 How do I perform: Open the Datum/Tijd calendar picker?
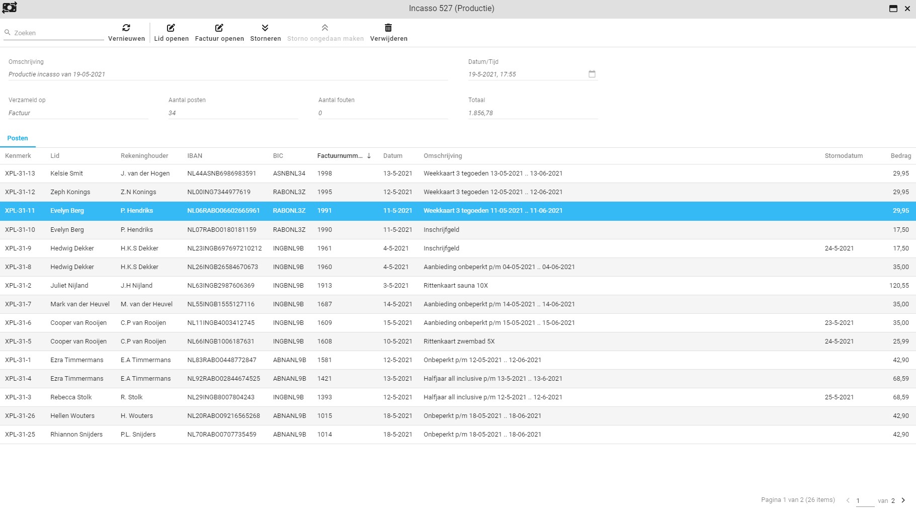point(592,74)
